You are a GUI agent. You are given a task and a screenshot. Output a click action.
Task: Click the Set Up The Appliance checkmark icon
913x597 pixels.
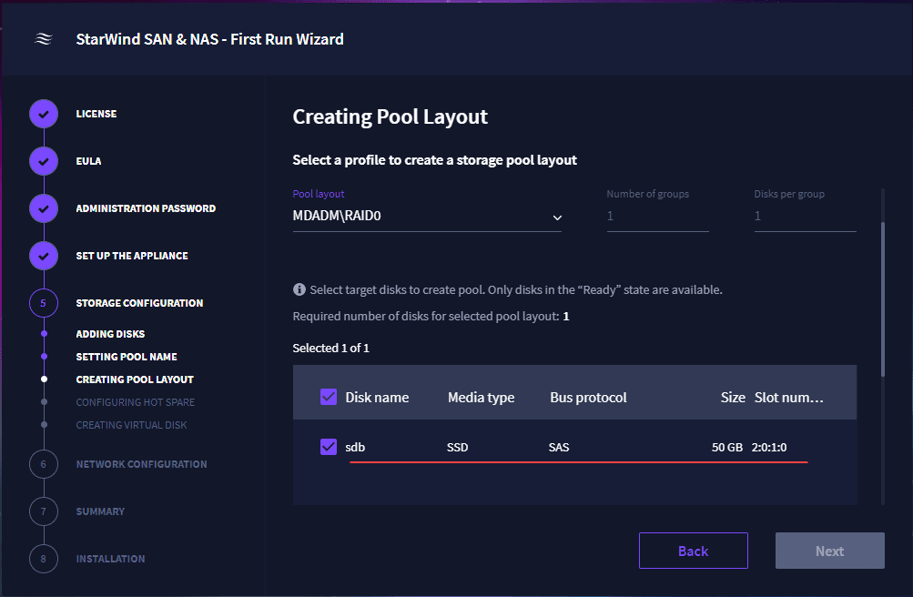[44, 256]
